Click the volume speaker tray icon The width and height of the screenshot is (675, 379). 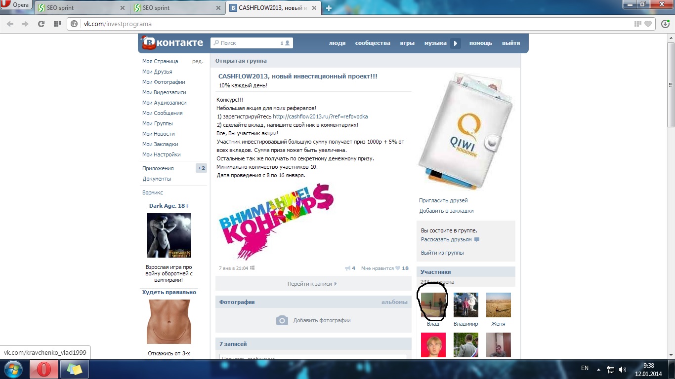click(622, 369)
